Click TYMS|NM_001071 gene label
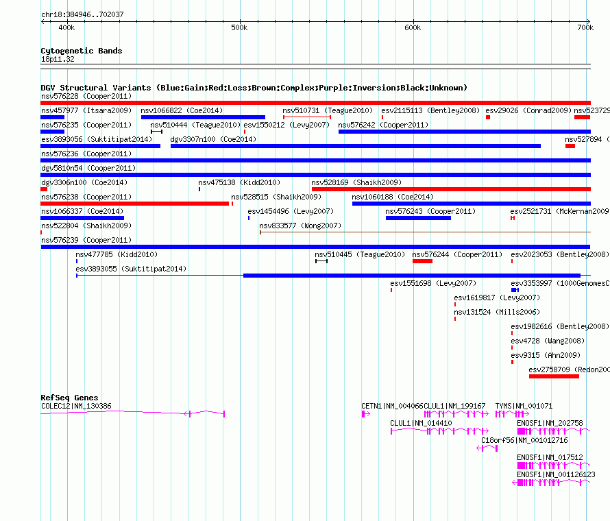This screenshot has height=521, width=610. 524,406
